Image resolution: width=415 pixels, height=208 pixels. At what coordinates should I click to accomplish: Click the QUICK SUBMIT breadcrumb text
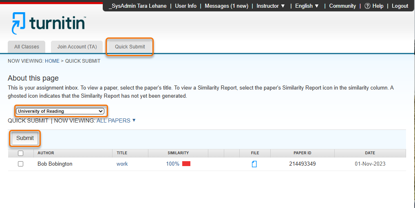click(x=83, y=61)
